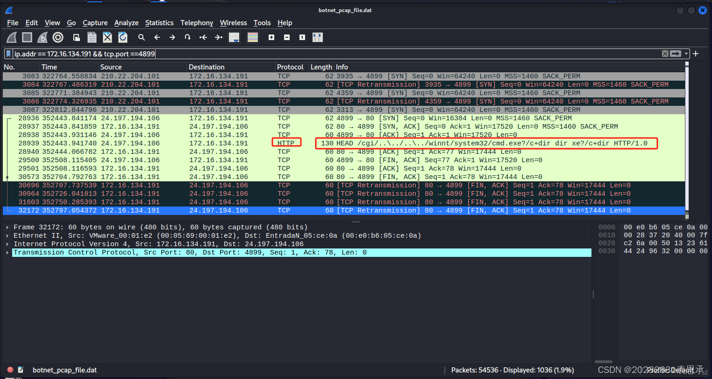Open the Go menu
Viewport: 712px width, 379px height.
(x=71, y=23)
